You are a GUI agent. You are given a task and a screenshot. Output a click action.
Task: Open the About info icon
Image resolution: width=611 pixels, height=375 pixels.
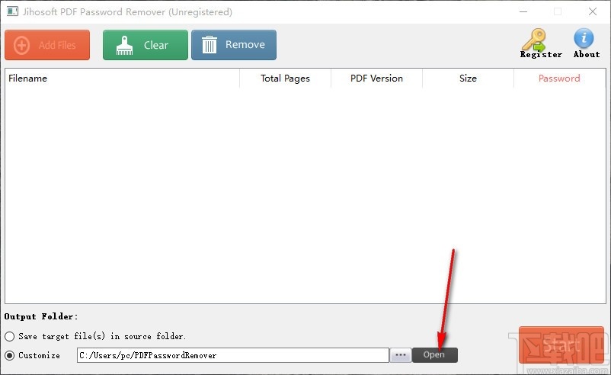586,43
